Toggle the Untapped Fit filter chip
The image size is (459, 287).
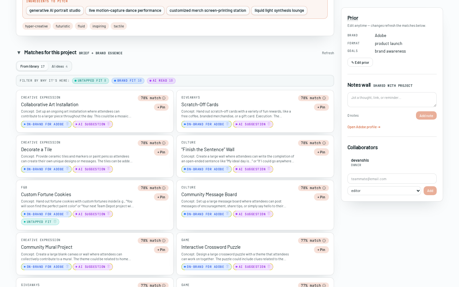click(91, 81)
